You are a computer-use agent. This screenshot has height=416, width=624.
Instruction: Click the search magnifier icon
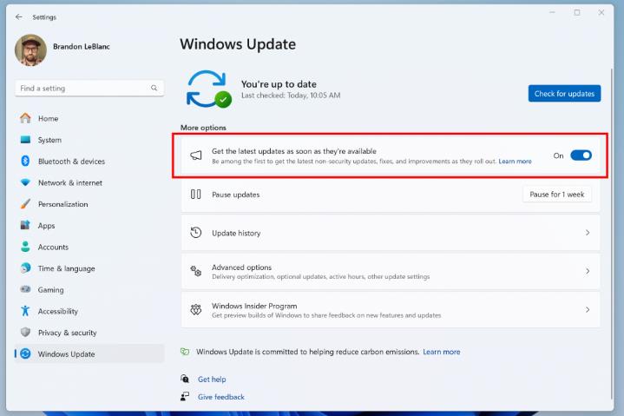click(x=154, y=88)
